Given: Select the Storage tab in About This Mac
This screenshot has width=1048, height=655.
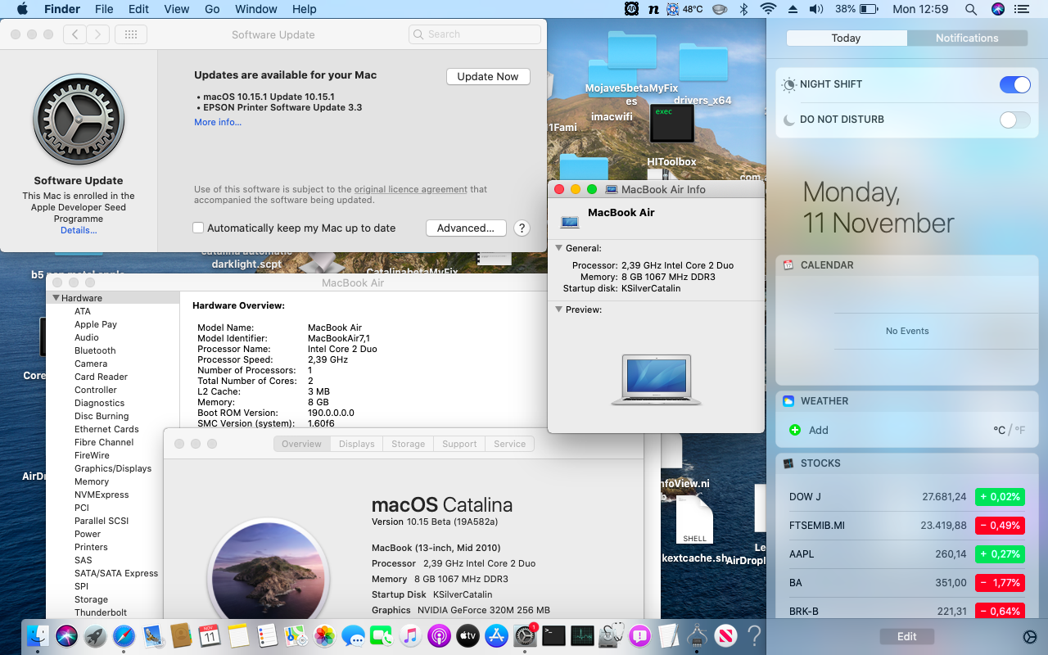Looking at the screenshot, I should (408, 444).
